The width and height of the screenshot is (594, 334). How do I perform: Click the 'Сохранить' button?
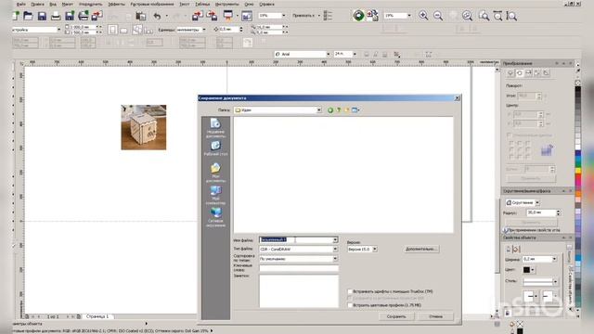(x=396, y=316)
